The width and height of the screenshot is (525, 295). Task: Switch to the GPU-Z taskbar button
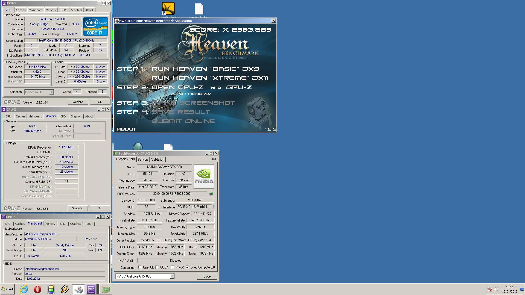click(x=106, y=289)
